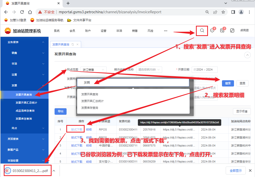Click the blue 搜索 button
The width and height of the screenshot is (255, 177).
pyautogui.click(x=228, y=83)
